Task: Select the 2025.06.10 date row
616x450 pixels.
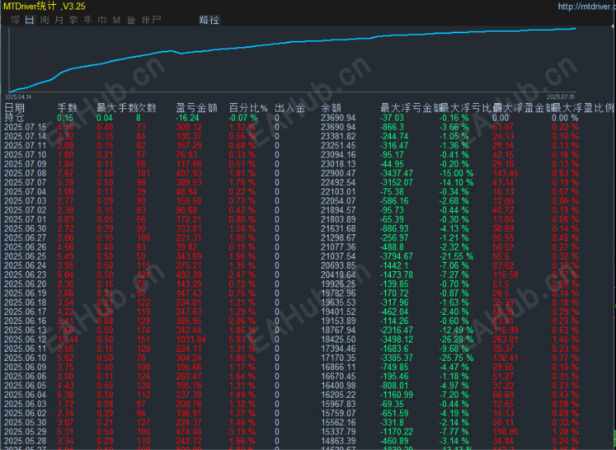Action: (25, 358)
